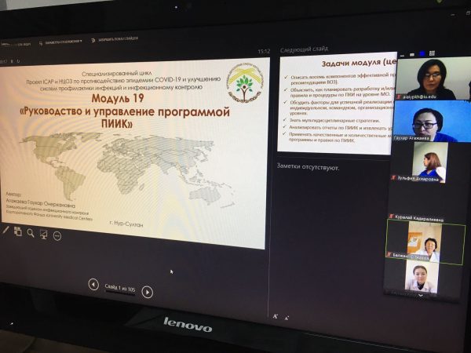Select the highlighted active speaker video tile
Image resolution: width=471 pixels, height=353 pixels.
pyautogui.click(x=425, y=239)
